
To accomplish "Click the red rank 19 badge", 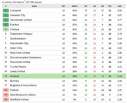I will (6, 95).
